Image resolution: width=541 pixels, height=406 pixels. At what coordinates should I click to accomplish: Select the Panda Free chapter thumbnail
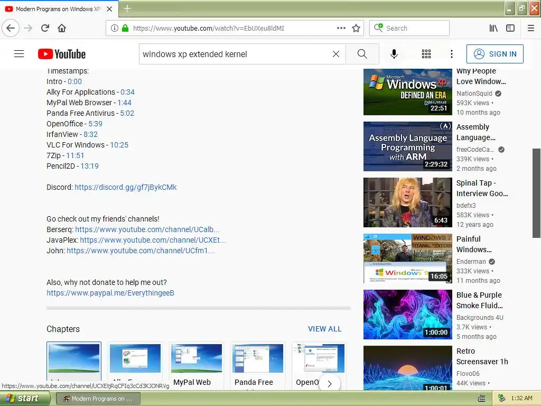258,359
